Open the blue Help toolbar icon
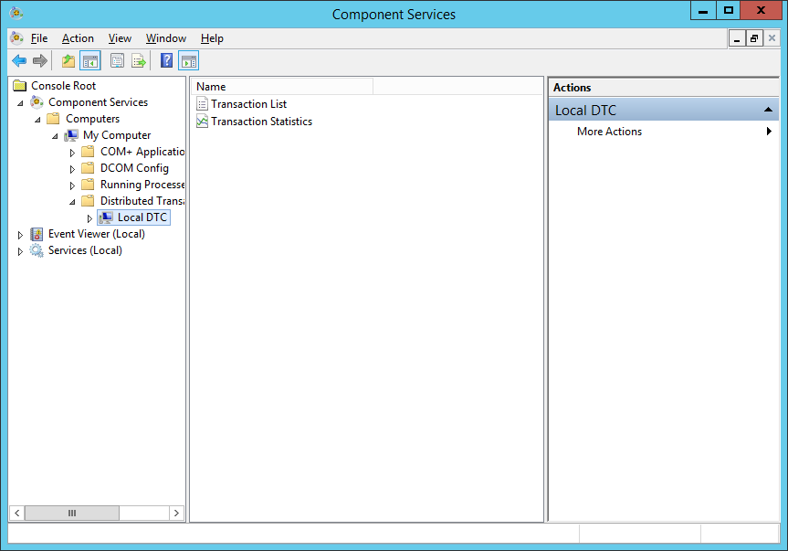788x551 pixels. click(166, 61)
